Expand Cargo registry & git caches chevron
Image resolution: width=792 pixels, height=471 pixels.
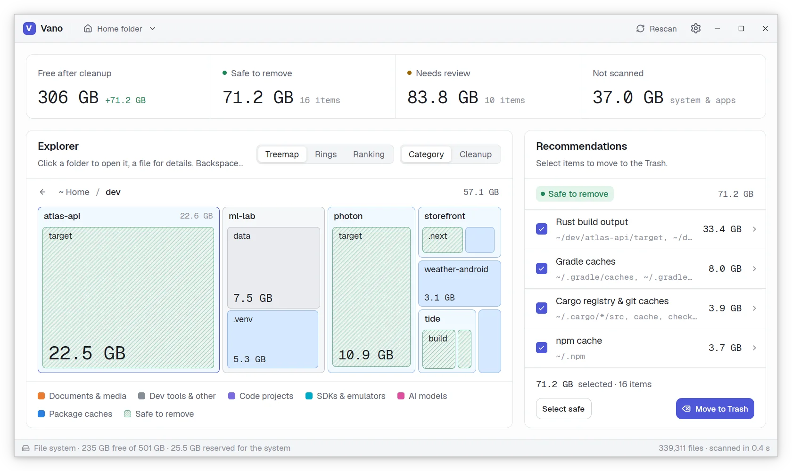(x=754, y=308)
